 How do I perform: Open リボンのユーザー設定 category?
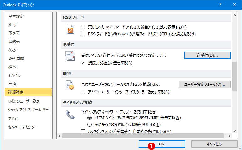29,101
